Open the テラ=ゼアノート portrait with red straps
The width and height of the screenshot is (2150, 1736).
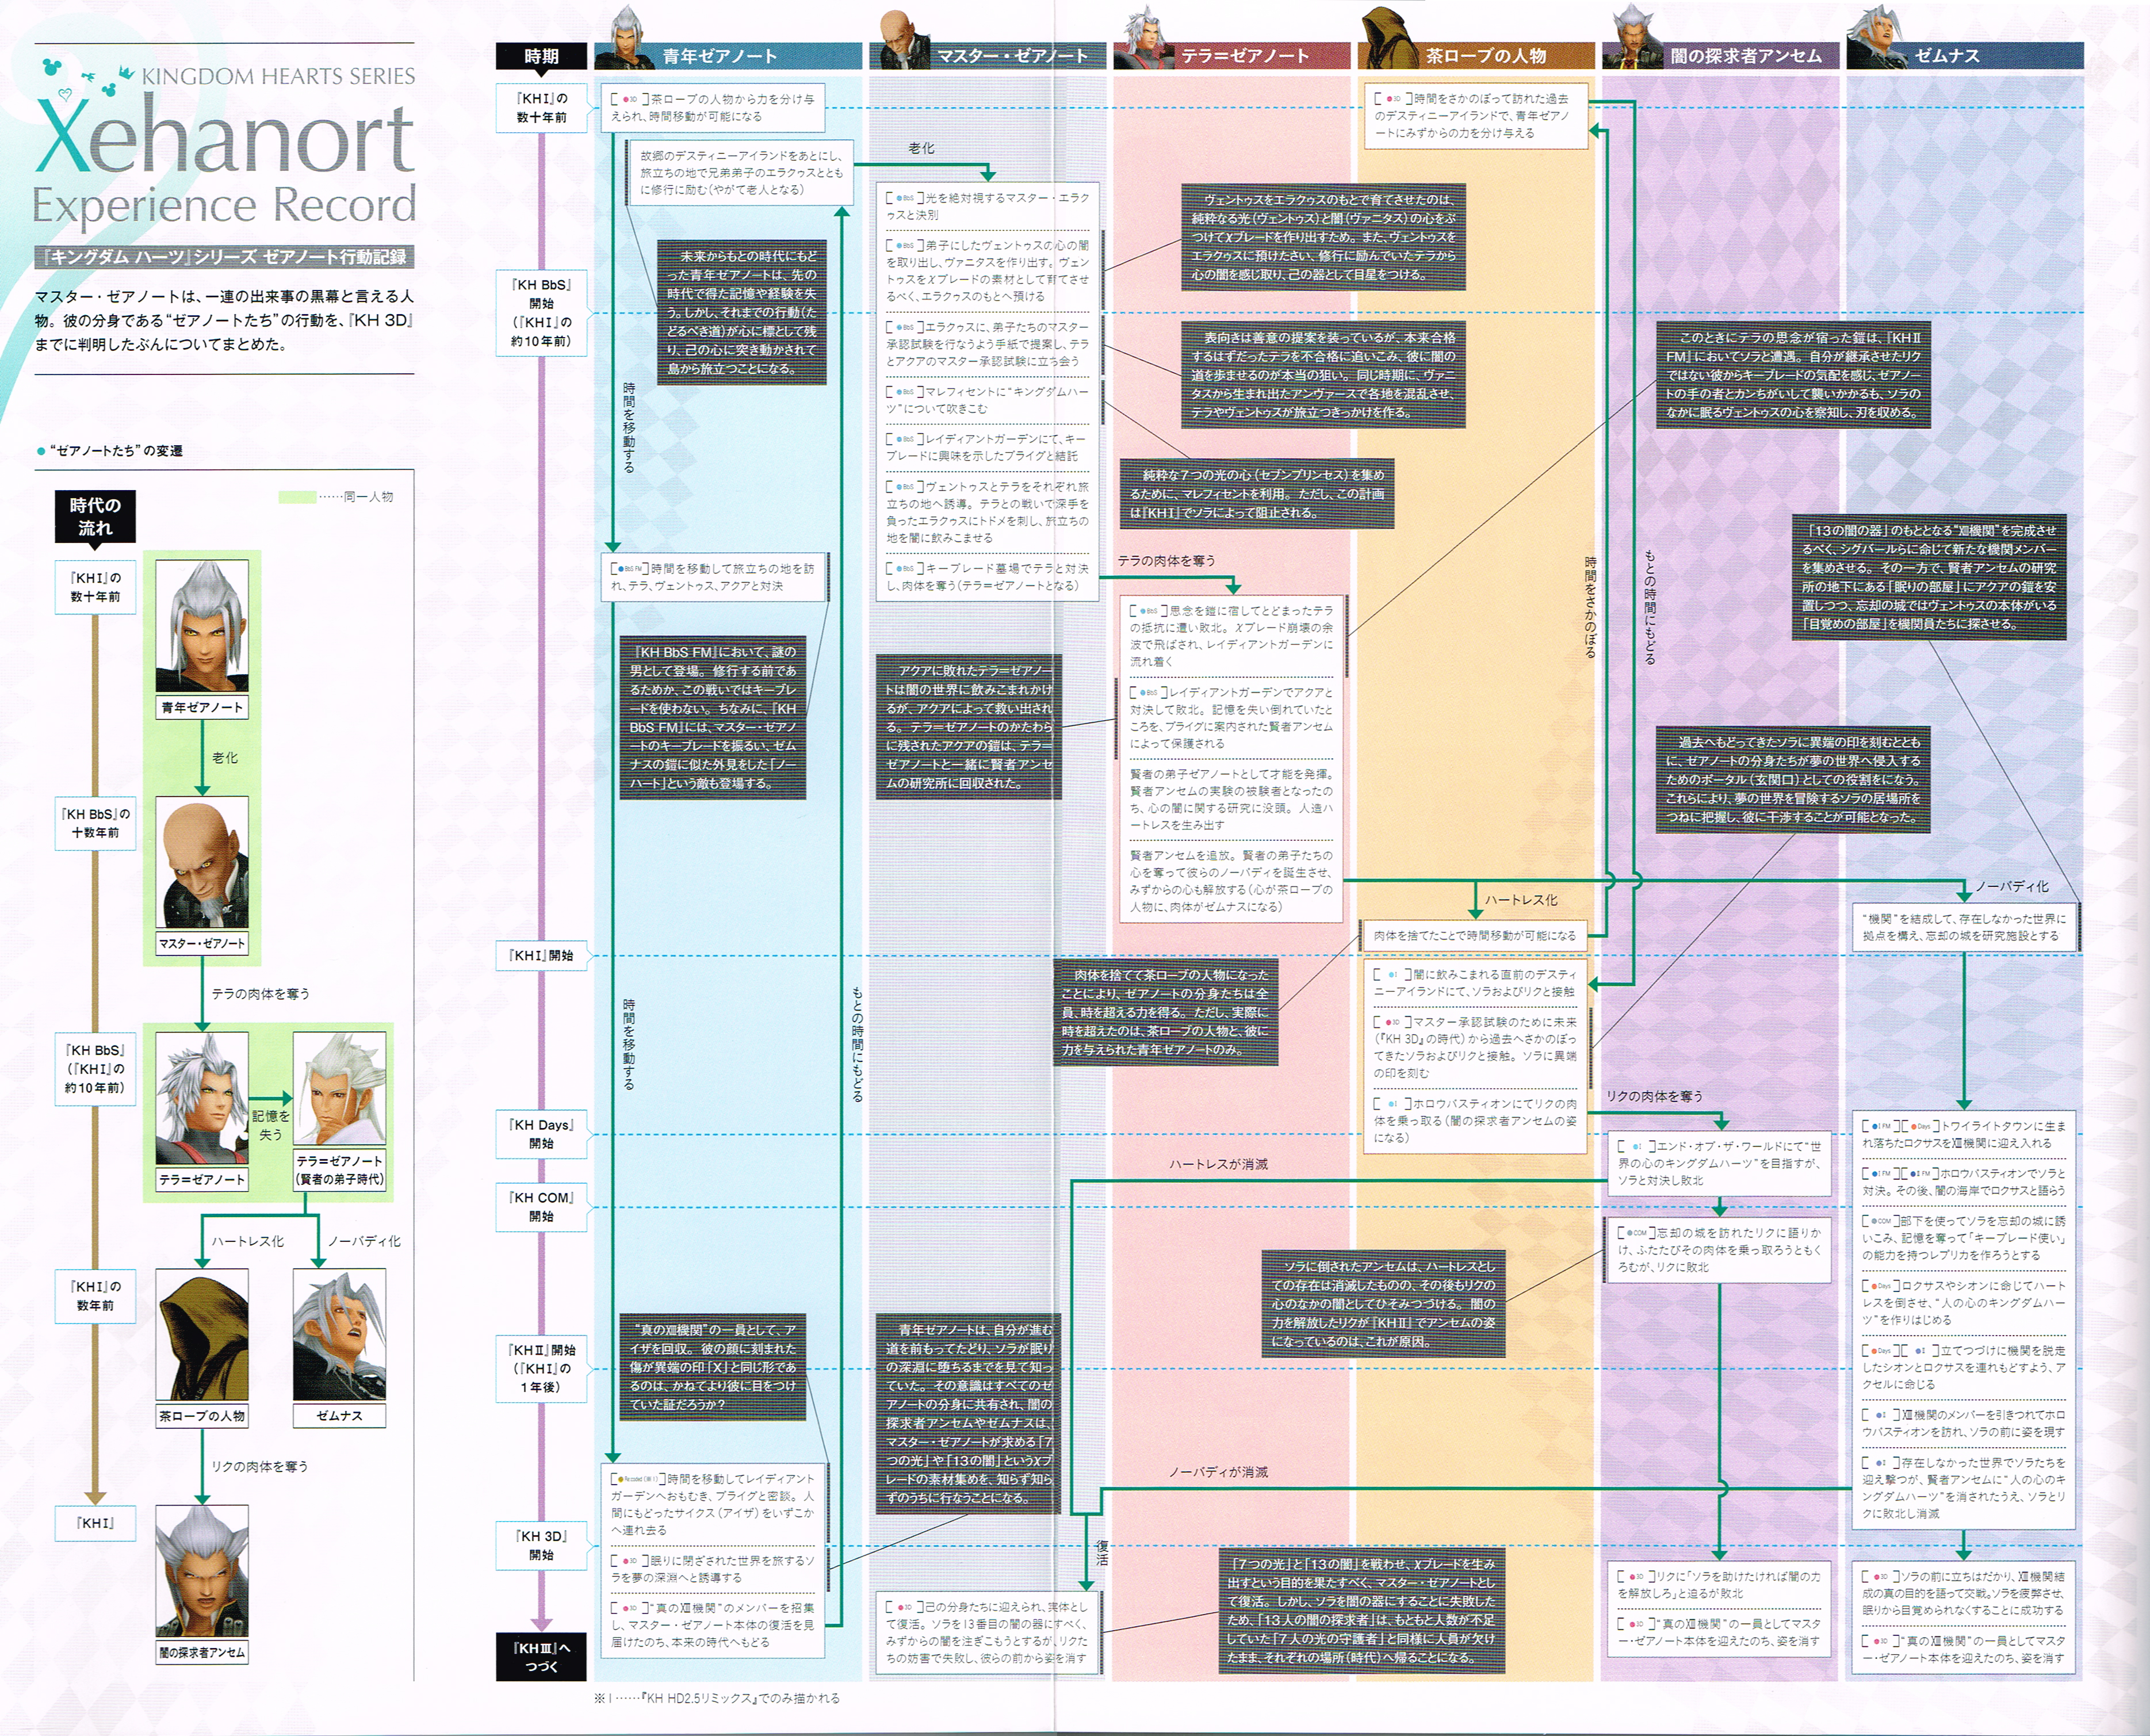click(202, 1099)
